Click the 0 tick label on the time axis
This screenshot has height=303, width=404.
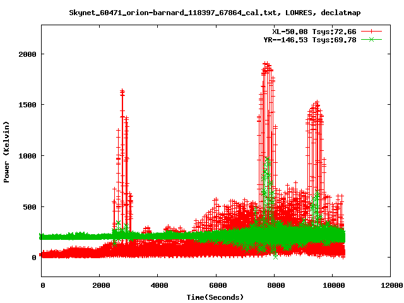43,285
